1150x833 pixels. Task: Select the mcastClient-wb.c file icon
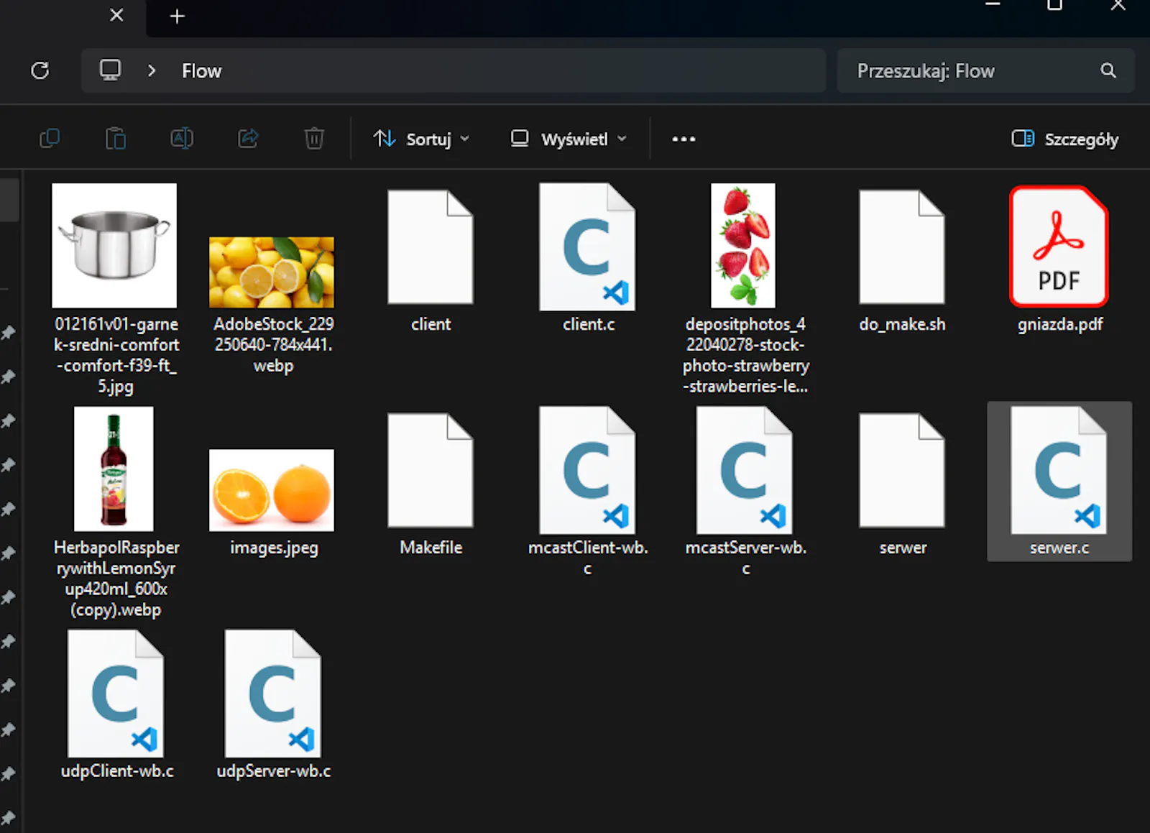588,470
